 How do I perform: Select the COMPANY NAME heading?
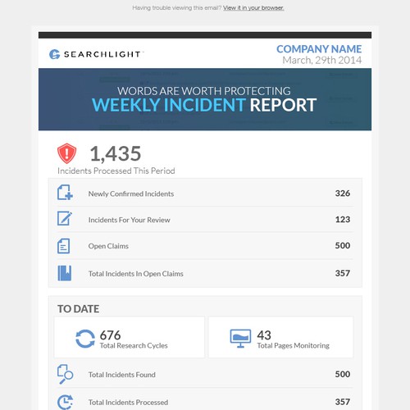pos(319,49)
